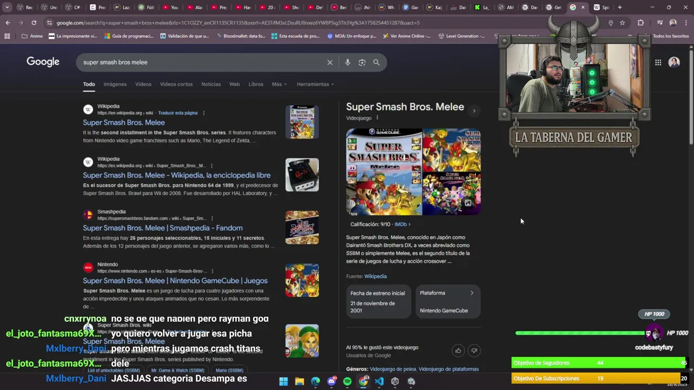Viewport: 694px width, 390px height.
Task: Open Unity Hub from the taskbar
Action: [x=395, y=381]
